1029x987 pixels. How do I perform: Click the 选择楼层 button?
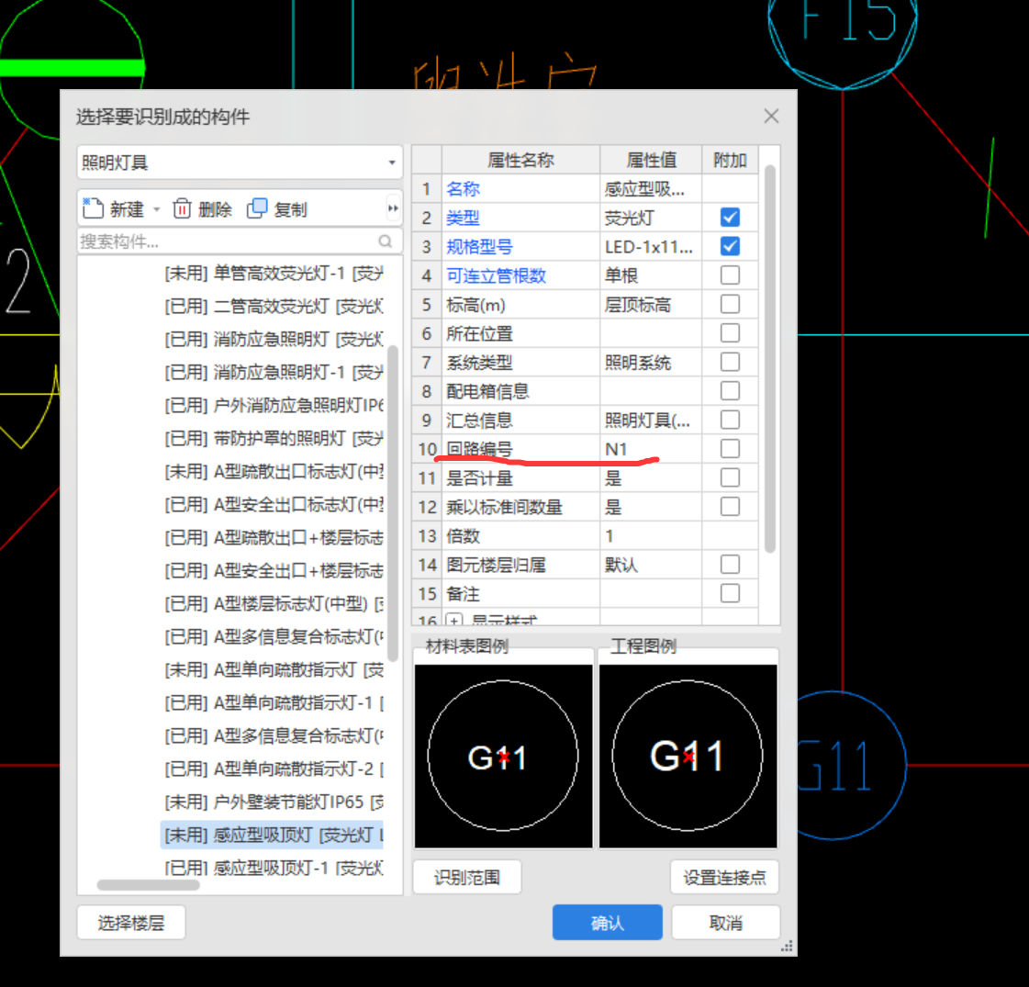coord(131,923)
